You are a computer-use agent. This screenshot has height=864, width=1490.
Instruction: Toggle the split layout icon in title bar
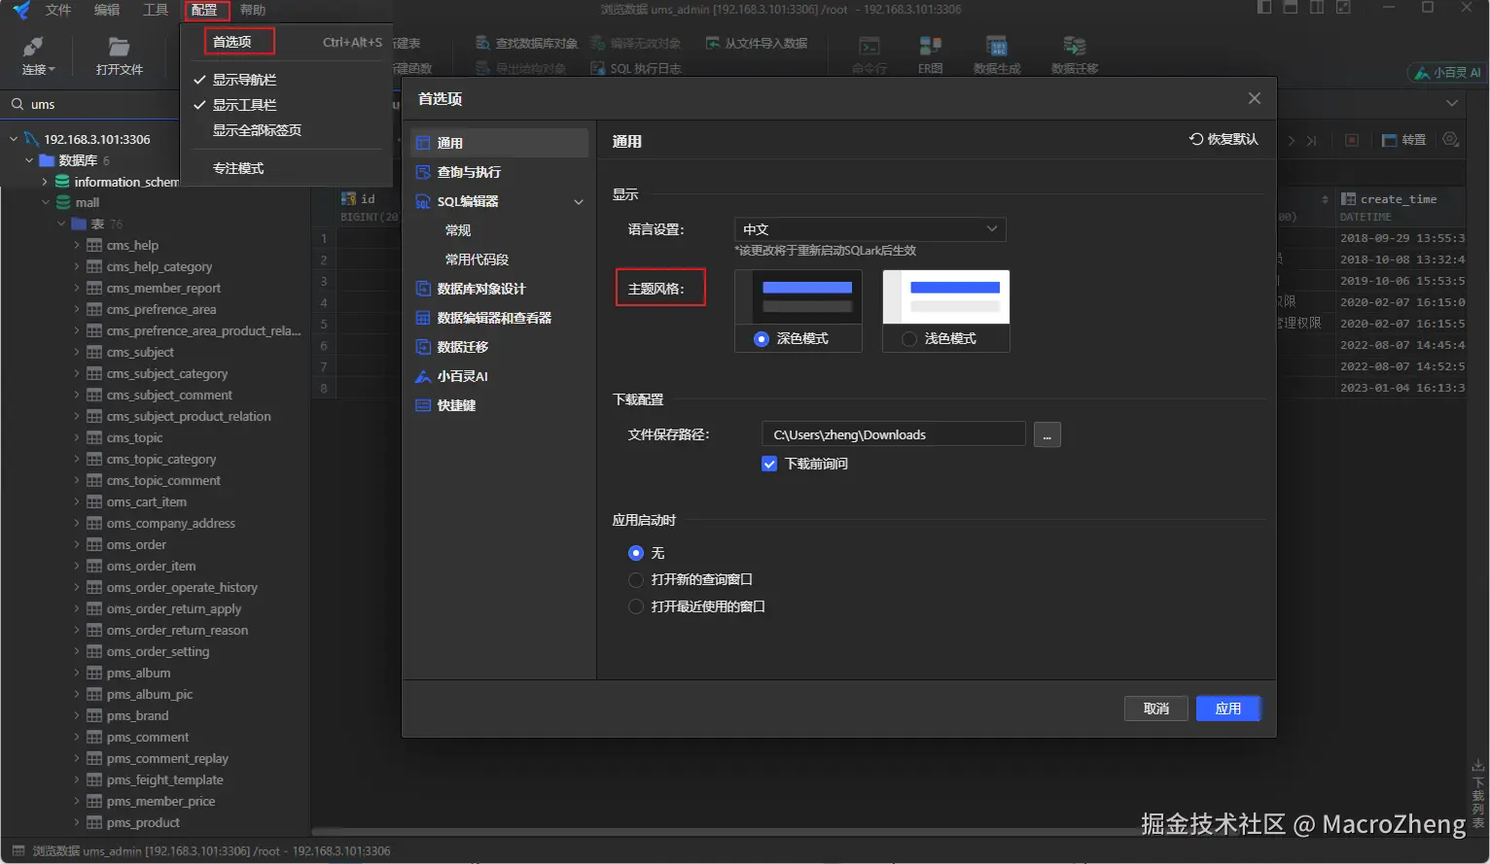[1317, 8]
